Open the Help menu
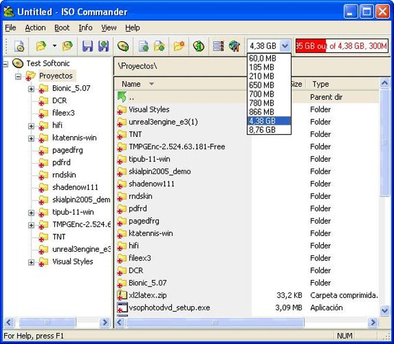Image resolution: width=394 pixels, height=344 pixels. coord(133,28)
